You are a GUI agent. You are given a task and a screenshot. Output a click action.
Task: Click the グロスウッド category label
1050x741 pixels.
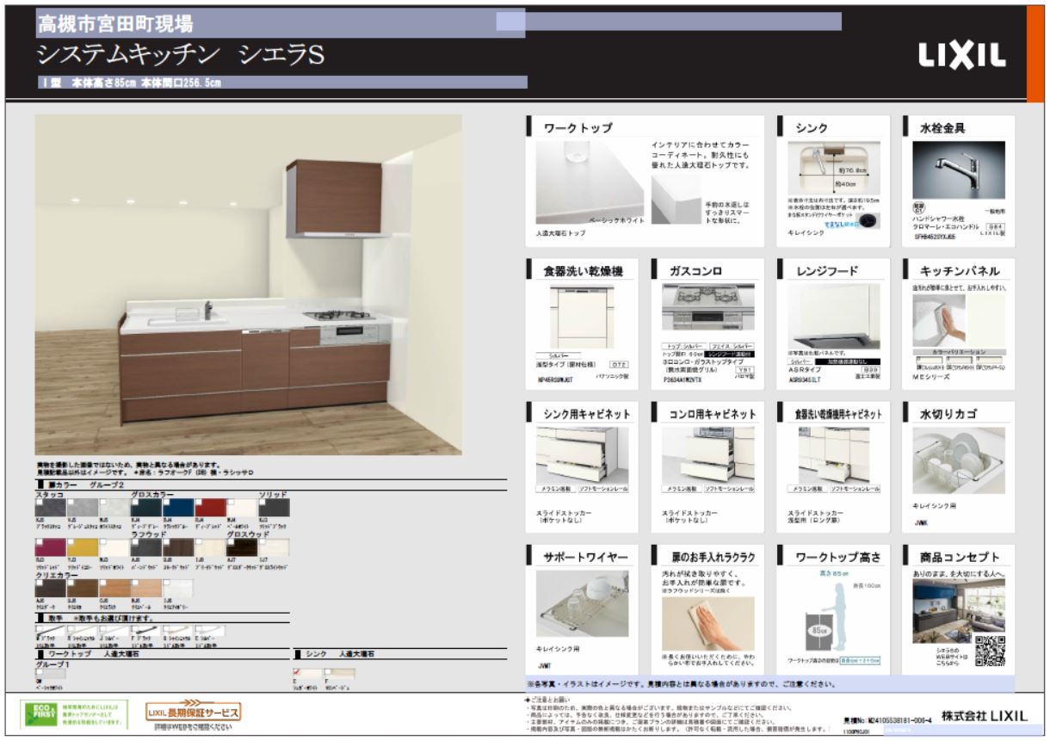pyautogui.click(x=248, y=534)
